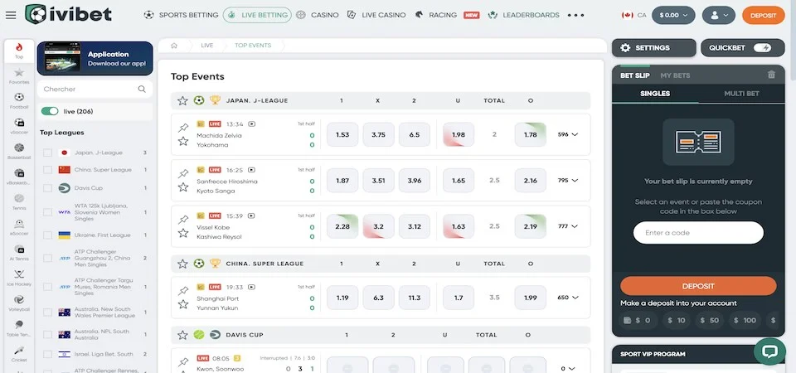Screen dimensions: 796x373
Task: Pick odds 1.53 for Machida Zelvia win
Action: click(x=342, y=134)
